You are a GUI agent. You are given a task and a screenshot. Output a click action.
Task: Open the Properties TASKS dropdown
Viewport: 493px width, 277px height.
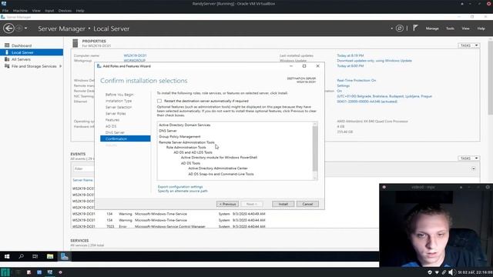click(x=469, y=45)
